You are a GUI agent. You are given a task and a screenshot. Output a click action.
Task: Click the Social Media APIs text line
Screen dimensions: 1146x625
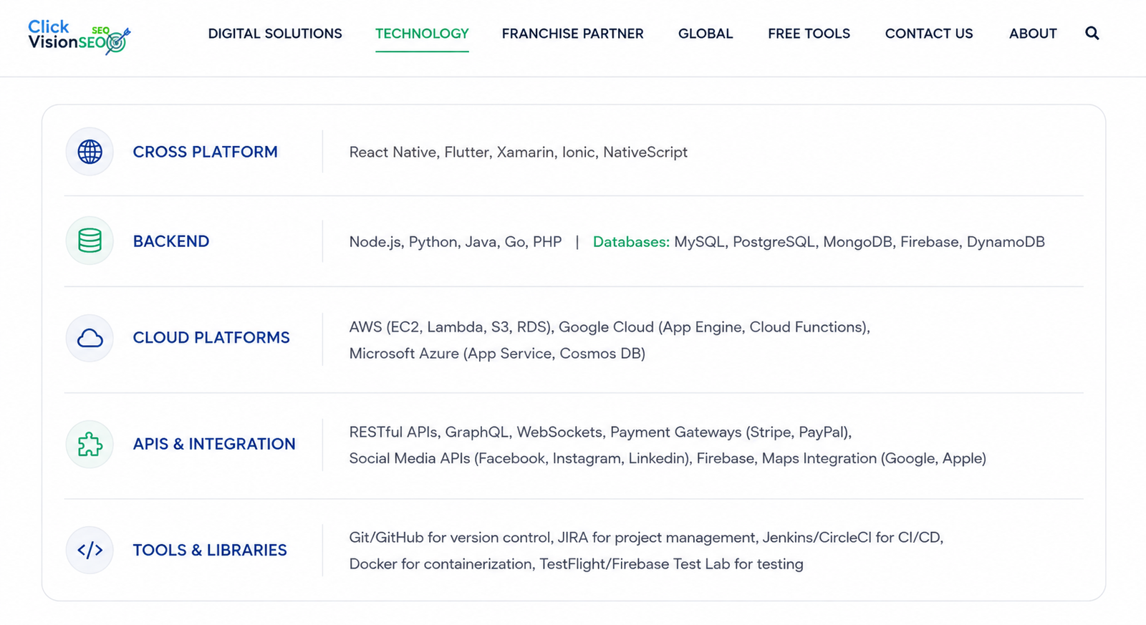click(668, 459)
